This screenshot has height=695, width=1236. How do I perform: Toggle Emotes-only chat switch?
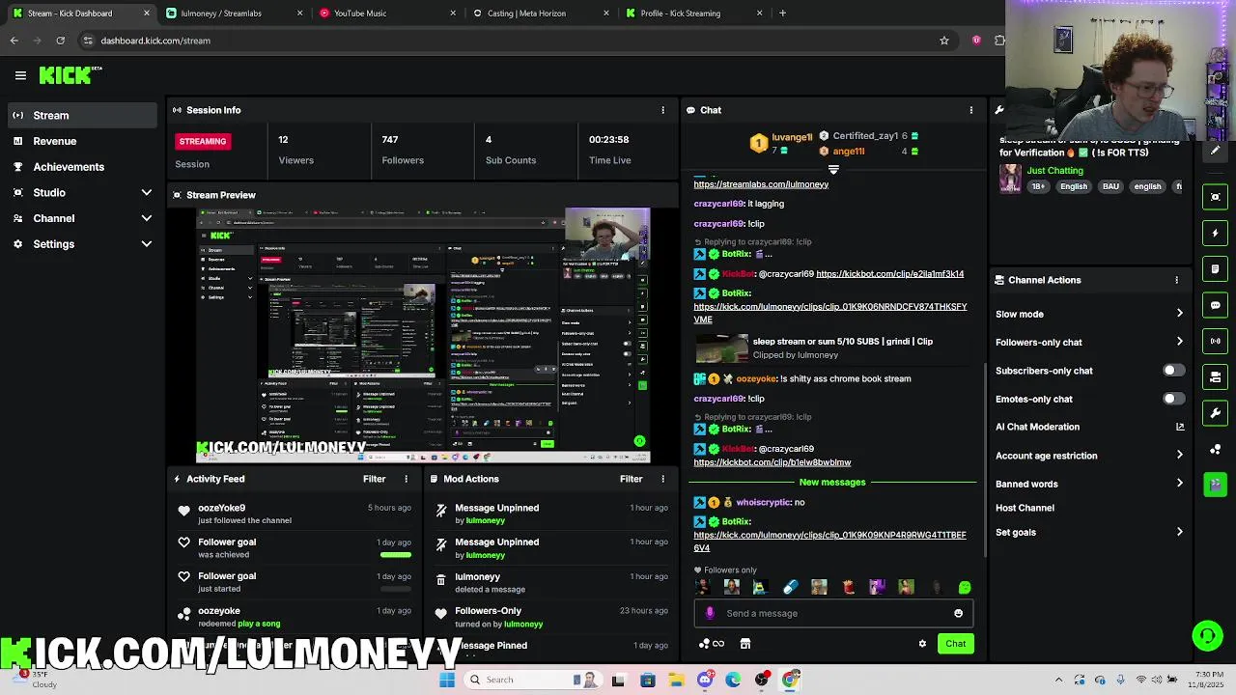point(1173,399)
